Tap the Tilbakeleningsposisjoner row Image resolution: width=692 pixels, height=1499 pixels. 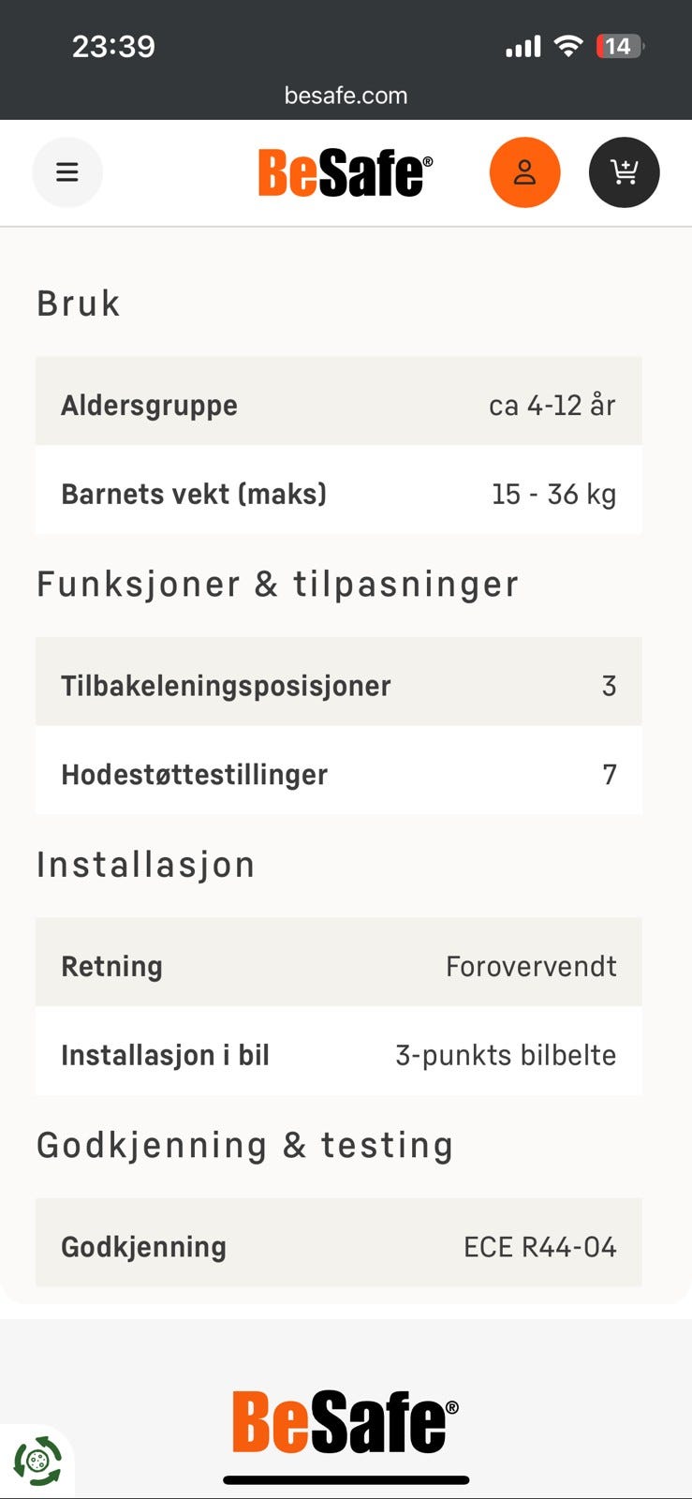click(338, 685)
